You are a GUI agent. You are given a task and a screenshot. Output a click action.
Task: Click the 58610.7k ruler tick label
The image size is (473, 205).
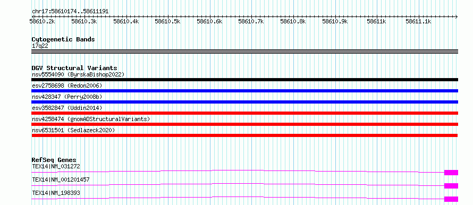coord(251,21)
